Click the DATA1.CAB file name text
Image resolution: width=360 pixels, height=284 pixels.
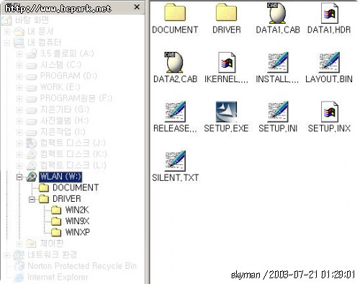coord(278,30)
